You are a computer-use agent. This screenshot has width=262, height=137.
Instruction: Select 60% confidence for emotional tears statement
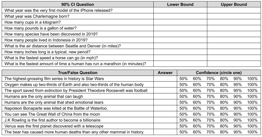[197, 102]
